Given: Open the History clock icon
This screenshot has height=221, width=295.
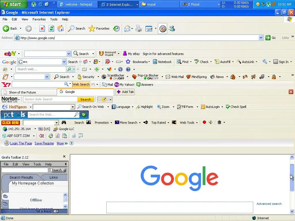Looking at the screenshot, I should pyautogui.click(x=116, y=28).
